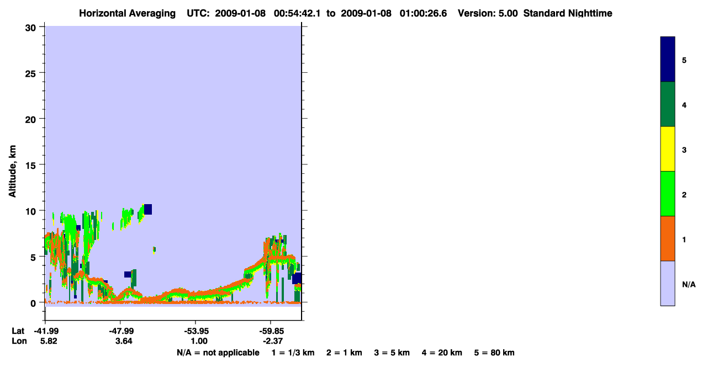The height and width of the screenshot is (368, 718).
Task: Click the '1 = 1/3 km' legend note
Action: [x=293, y=353]
